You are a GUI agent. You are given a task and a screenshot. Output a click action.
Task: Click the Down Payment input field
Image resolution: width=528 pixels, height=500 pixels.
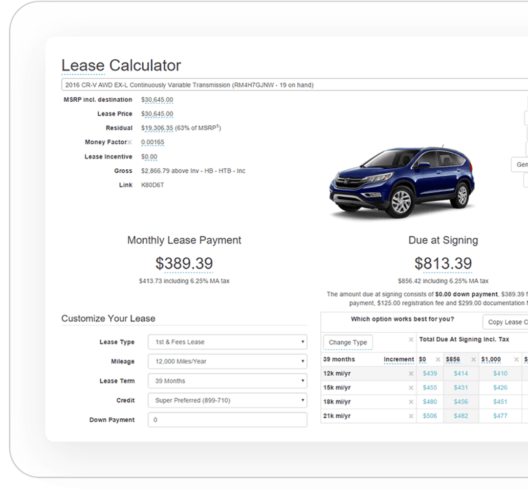click(x=228, y=420)
